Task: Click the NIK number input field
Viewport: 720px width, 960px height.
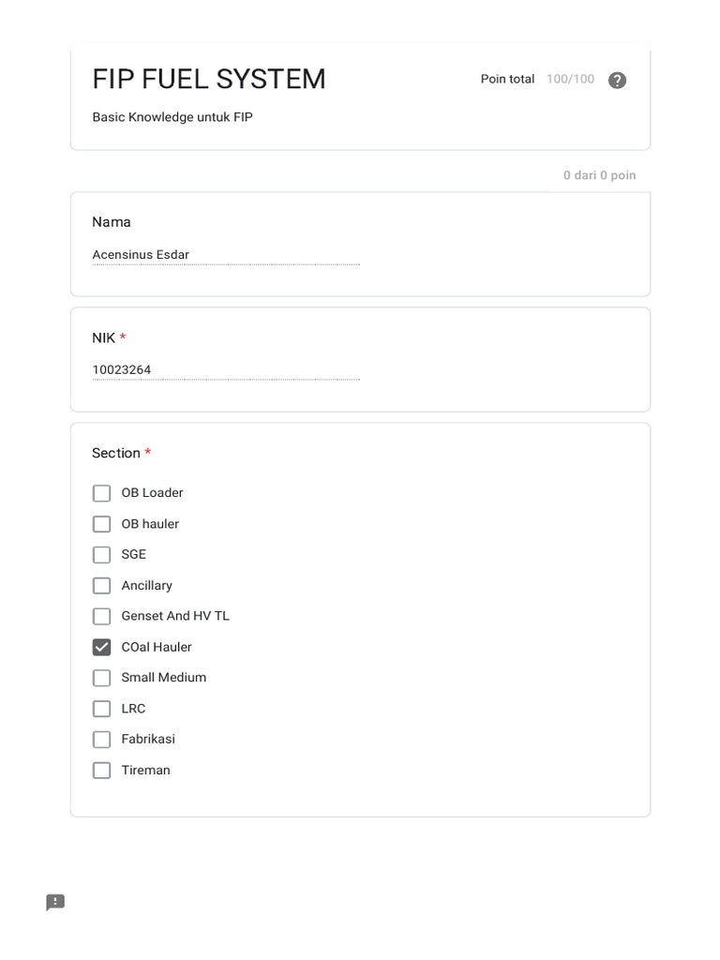Action: click(225, 370)
